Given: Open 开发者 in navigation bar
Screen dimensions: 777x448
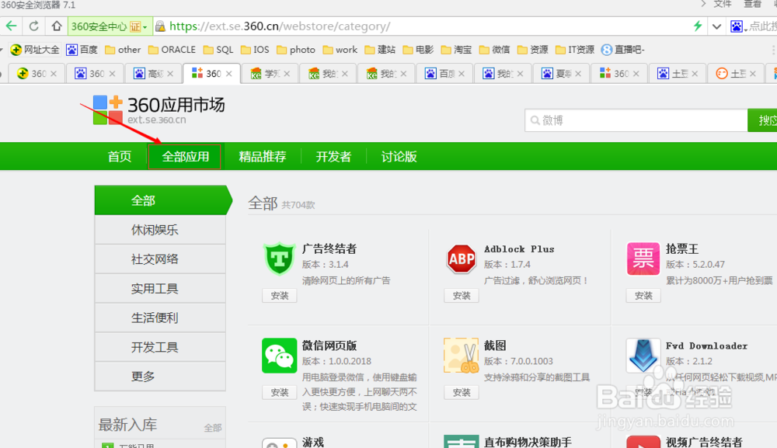Looking at the screenshot, I should (333, 156).
